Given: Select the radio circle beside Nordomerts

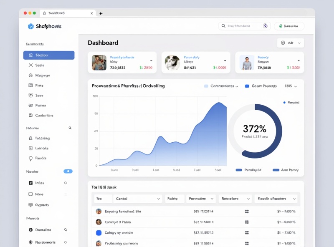Looking at the screenshot, I should [66, 242].
